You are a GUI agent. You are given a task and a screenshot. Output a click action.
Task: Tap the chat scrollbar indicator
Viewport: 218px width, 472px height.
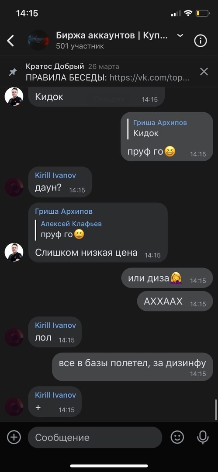(215, 410)
